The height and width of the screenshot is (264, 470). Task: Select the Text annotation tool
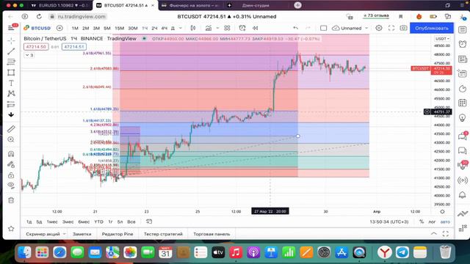[x=11, y=83]
